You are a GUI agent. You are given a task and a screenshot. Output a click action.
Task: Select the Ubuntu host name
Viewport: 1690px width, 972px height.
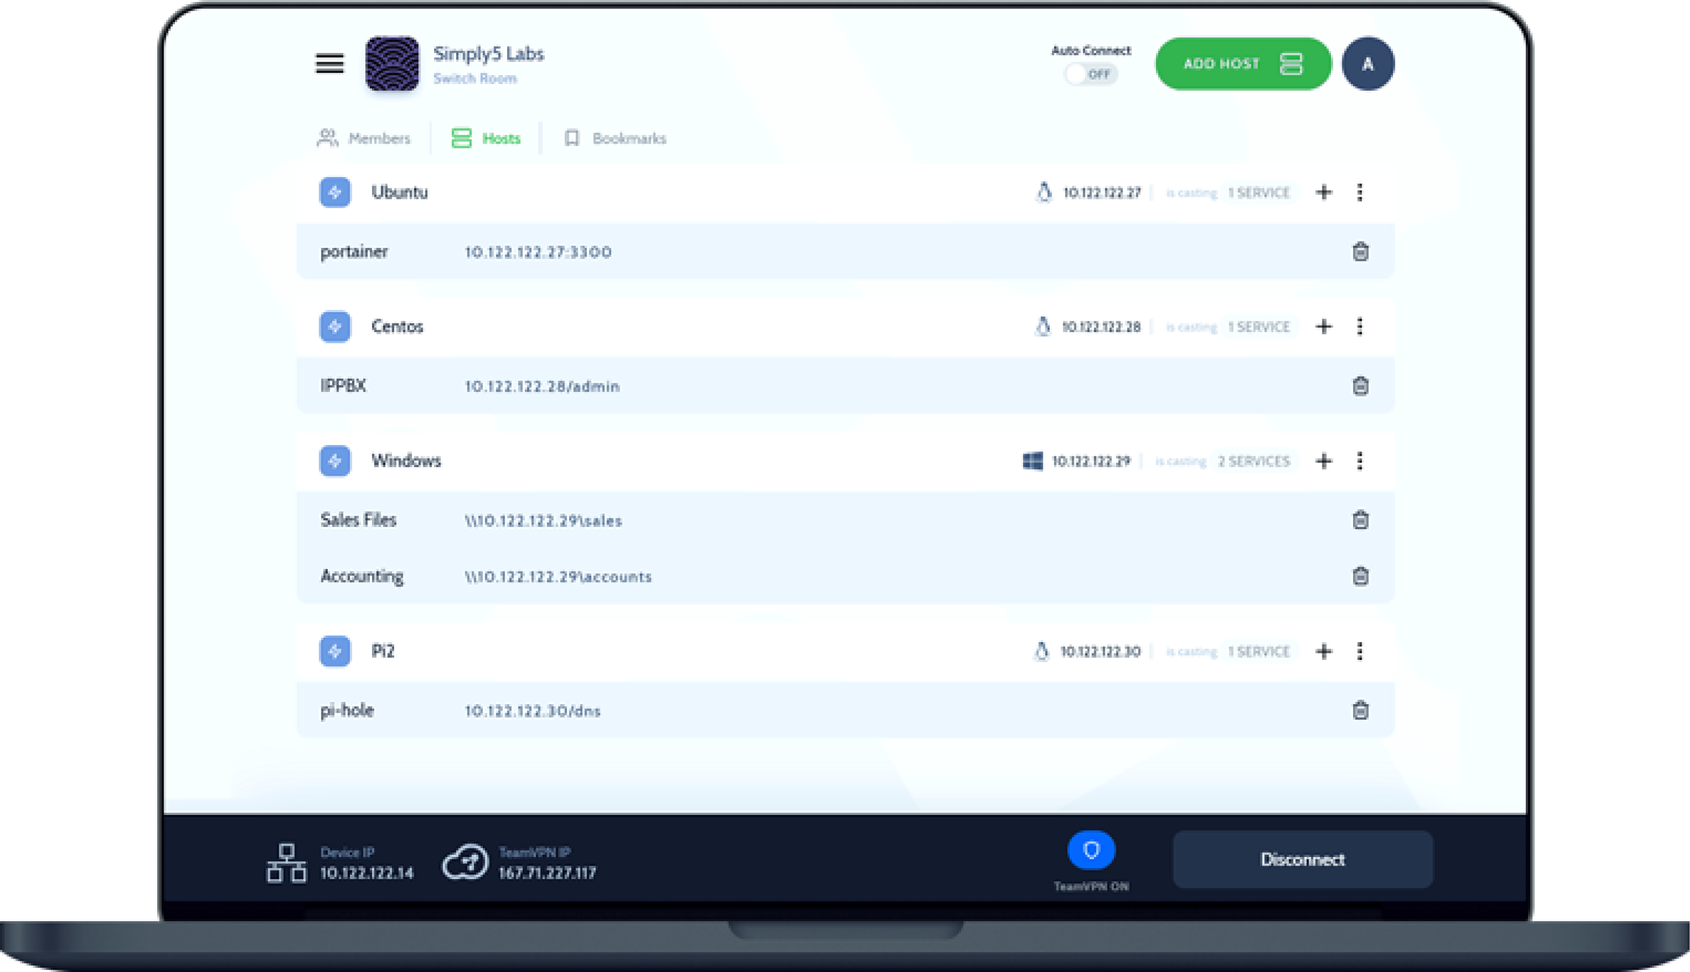pos(399,192)
